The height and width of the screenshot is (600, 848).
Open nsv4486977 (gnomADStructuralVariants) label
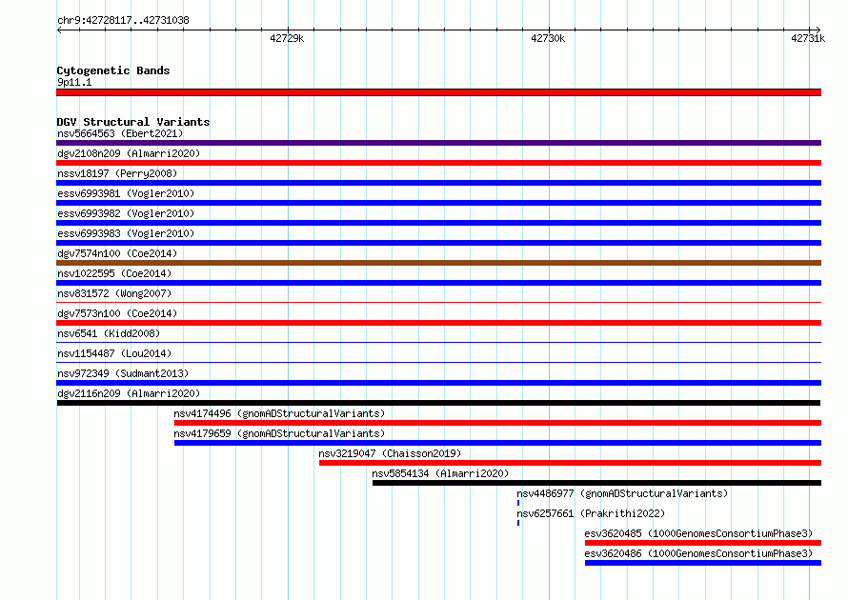[x=622, y=493]
